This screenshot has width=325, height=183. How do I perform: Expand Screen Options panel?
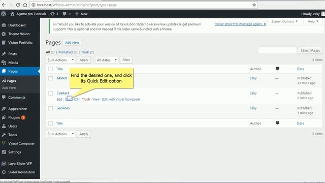click(284, 21)
